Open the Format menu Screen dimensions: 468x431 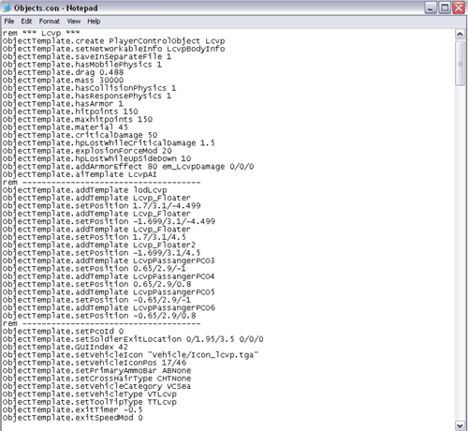pos(50,22)
